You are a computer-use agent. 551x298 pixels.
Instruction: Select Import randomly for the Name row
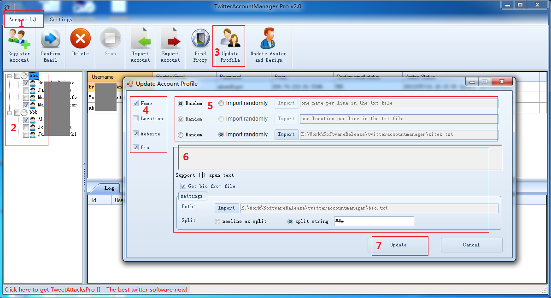(x=221, y=103)
